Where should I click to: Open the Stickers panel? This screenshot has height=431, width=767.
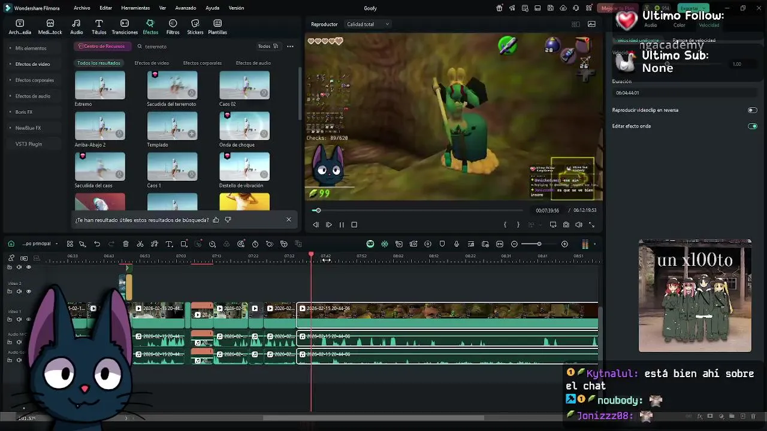tap(195, 27)
